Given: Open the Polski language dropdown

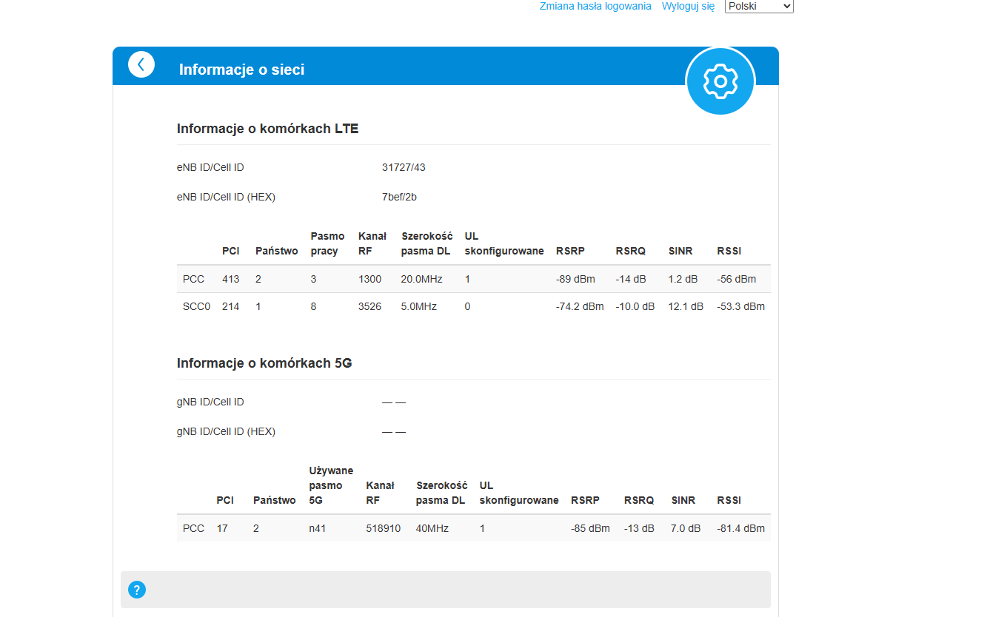Looking at the screenshot, I should 759,6.
